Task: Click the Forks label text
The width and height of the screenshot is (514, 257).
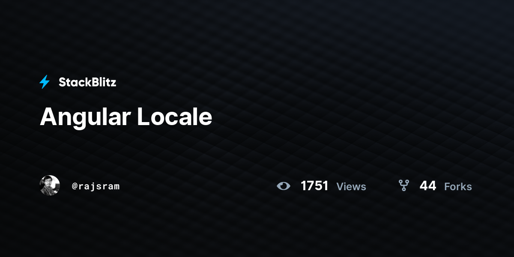Action: click(458, 187)
